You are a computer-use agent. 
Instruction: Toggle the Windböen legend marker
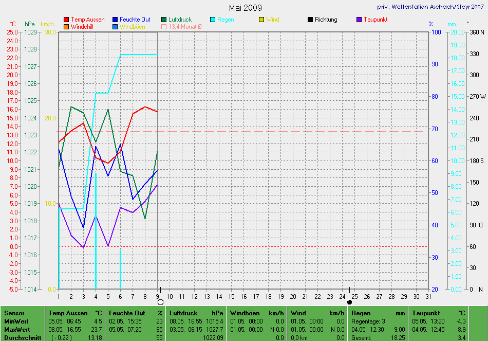pos(115,26)
